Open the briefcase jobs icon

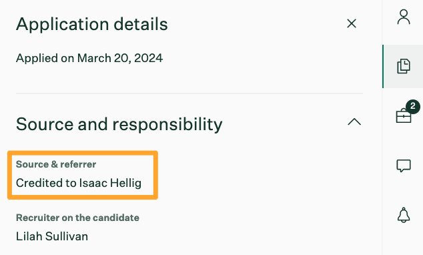tap(404, 115)
